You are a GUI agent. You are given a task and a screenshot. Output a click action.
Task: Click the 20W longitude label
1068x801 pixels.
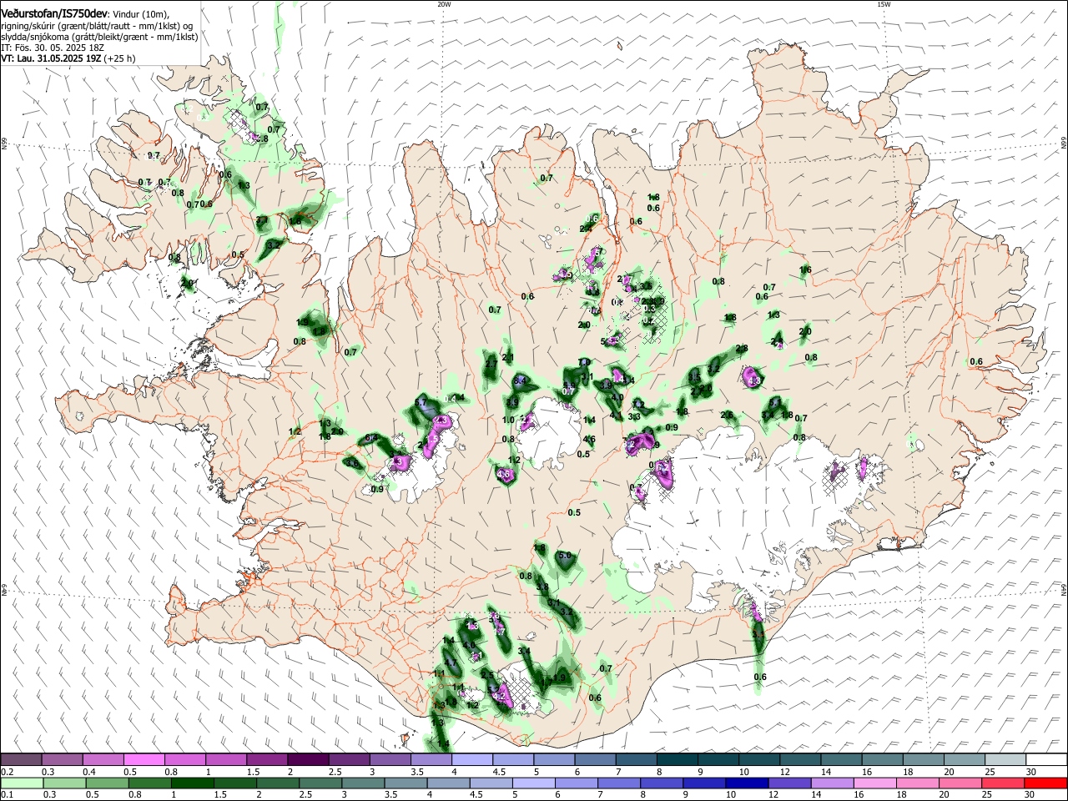click(x=445, y=4)
